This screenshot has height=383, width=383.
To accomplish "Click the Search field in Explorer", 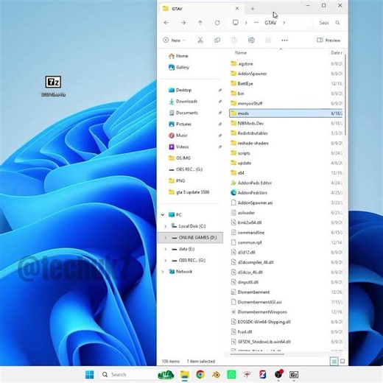I will coord(329,23).
